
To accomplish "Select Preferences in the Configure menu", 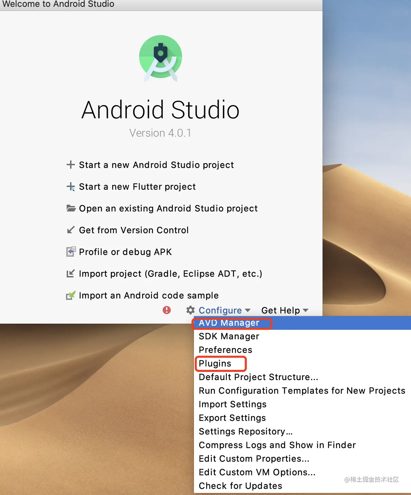I will click(x=302, y=350).
